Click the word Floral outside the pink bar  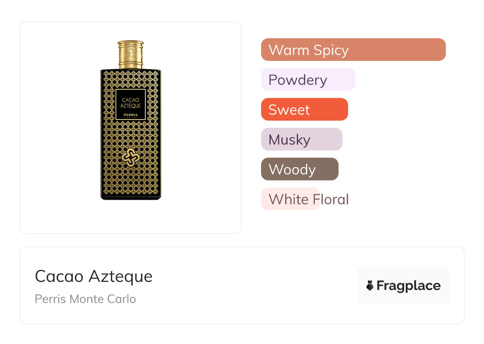[x=335, y=199]
